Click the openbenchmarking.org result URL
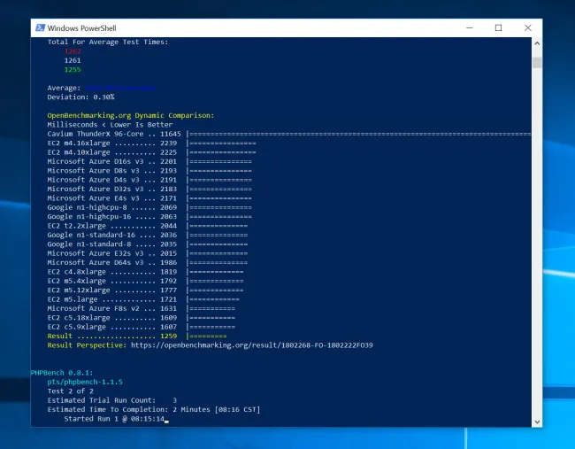 [251, 345]
